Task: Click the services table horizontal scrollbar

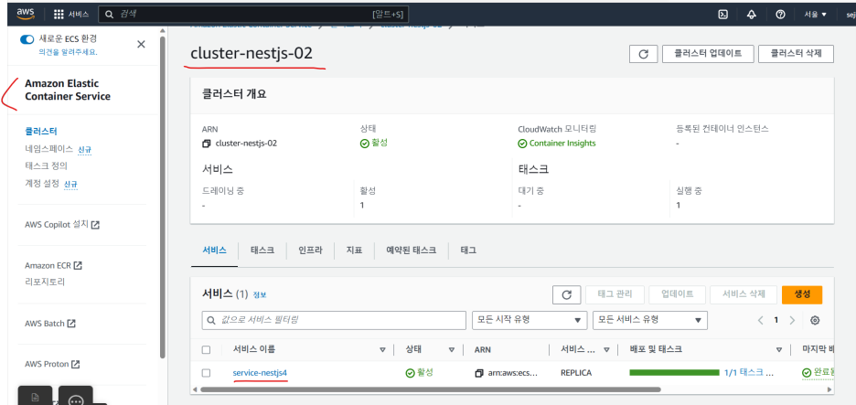Action: click(x=430, y=389)
